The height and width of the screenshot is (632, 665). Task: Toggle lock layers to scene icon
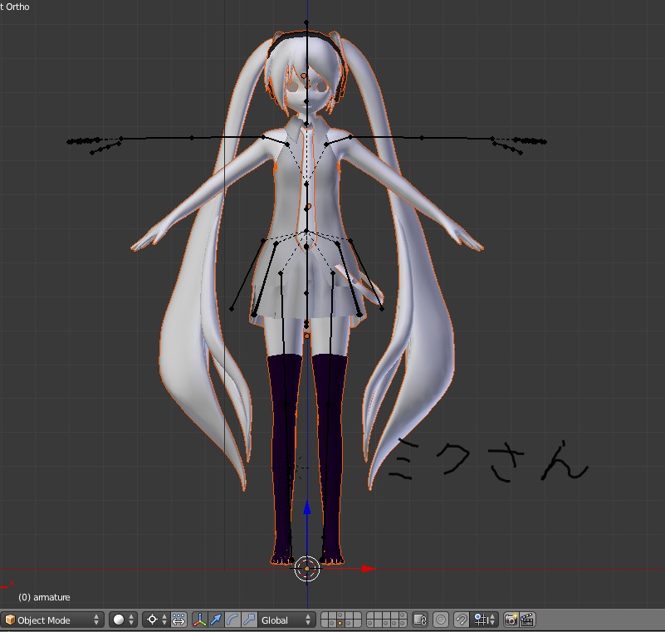coord(420,620)
